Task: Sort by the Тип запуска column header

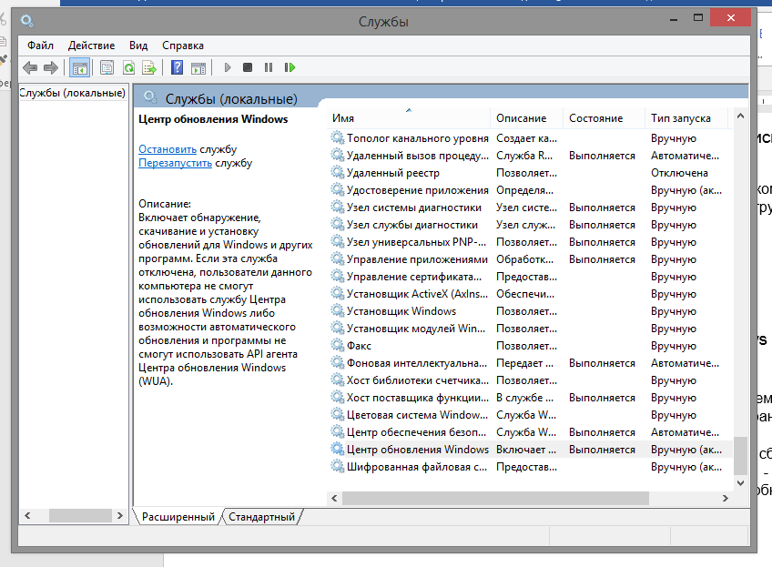Action: 686,118
